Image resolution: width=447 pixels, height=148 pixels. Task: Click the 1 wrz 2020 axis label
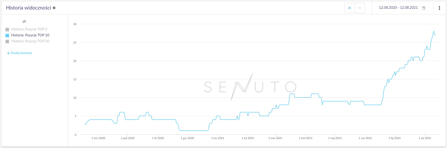98,138
